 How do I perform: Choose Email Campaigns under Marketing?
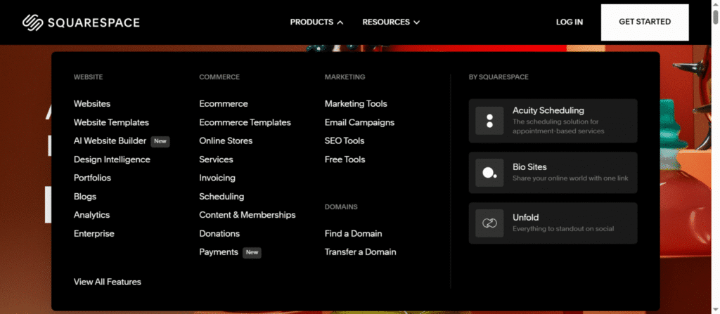click(x=359, y=122)
